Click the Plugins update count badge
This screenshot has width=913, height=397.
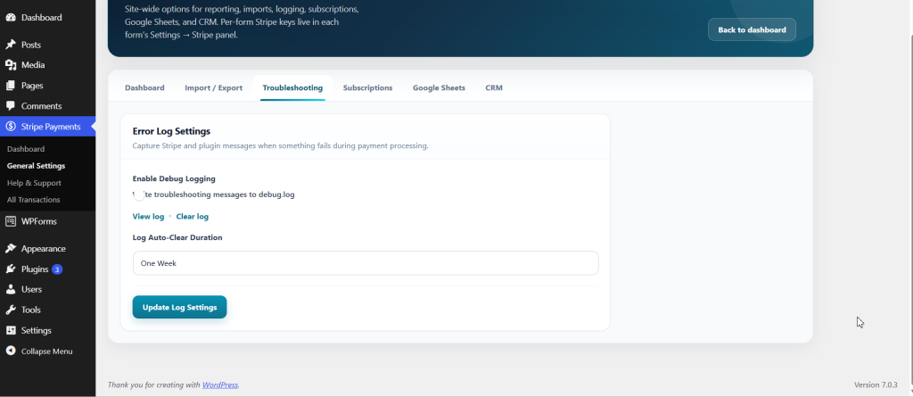click(x=57, y=269)
